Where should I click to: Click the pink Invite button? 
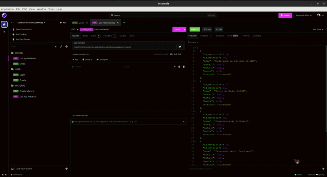(x=285, y=15)
